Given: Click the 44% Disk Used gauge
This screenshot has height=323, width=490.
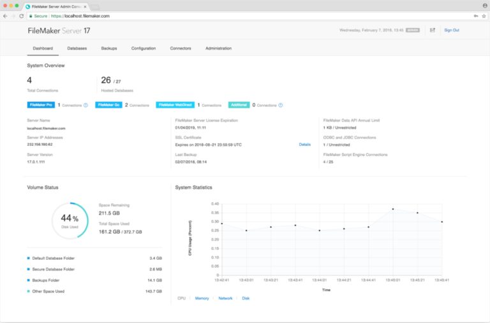Looking at the screenshot, I should click(x=70, y=220).
